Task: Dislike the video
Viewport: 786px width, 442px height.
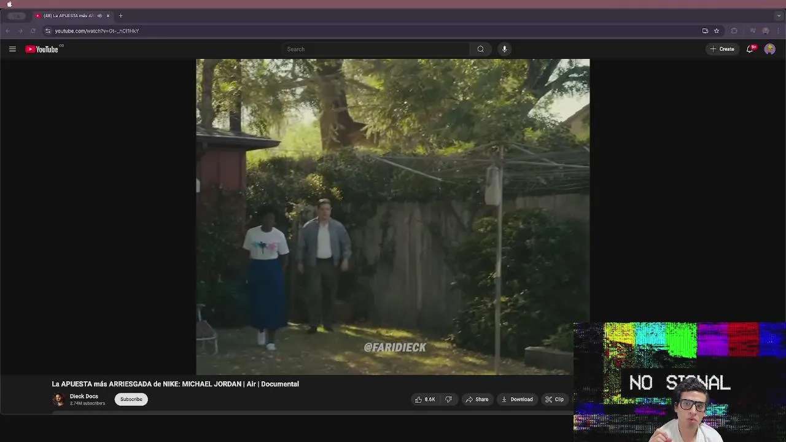Action: coord(448,400)
